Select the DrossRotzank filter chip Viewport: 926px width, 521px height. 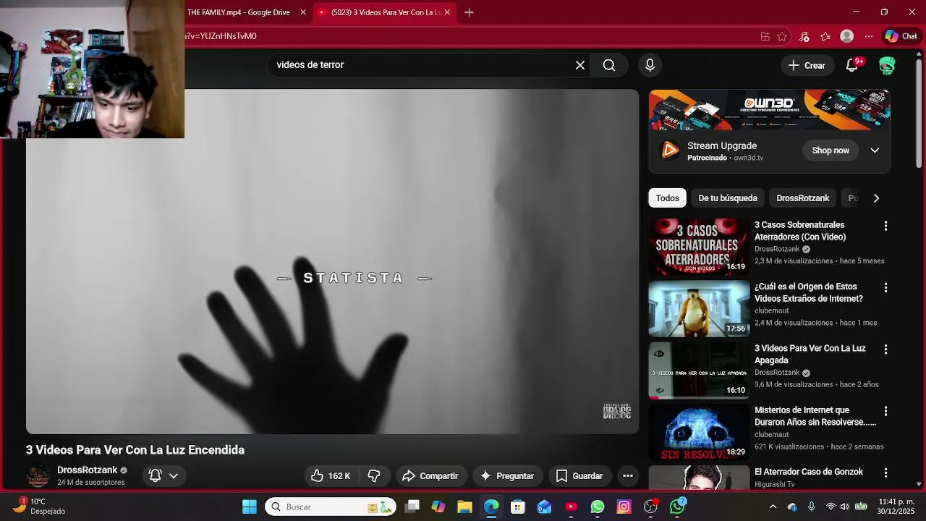(803, 198)
